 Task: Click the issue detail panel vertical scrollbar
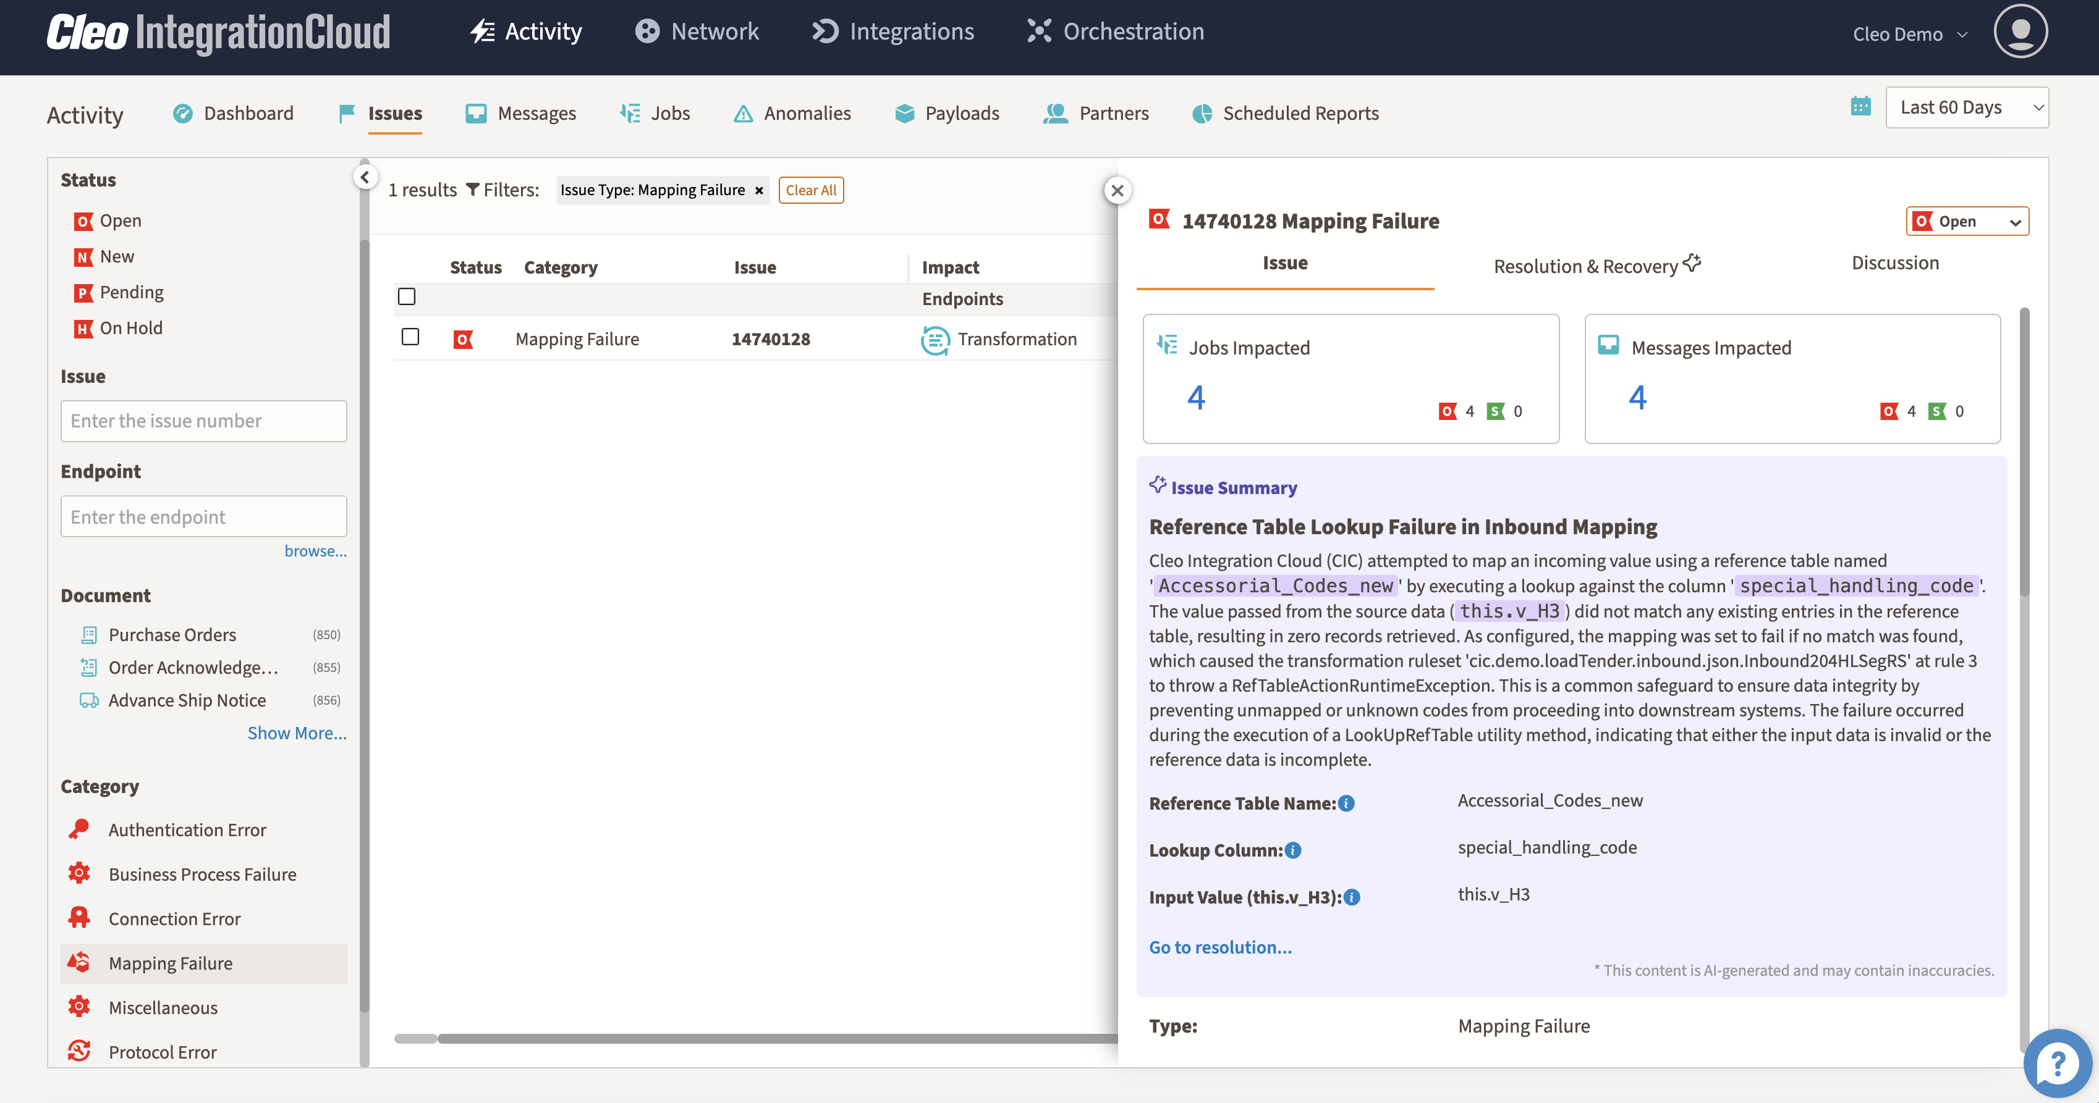pyautogui.click(x=2024, y=452)
